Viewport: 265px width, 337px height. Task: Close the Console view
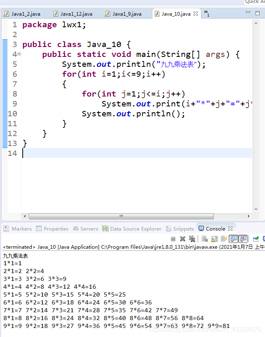pyautogui.click(x=230, y=229)
